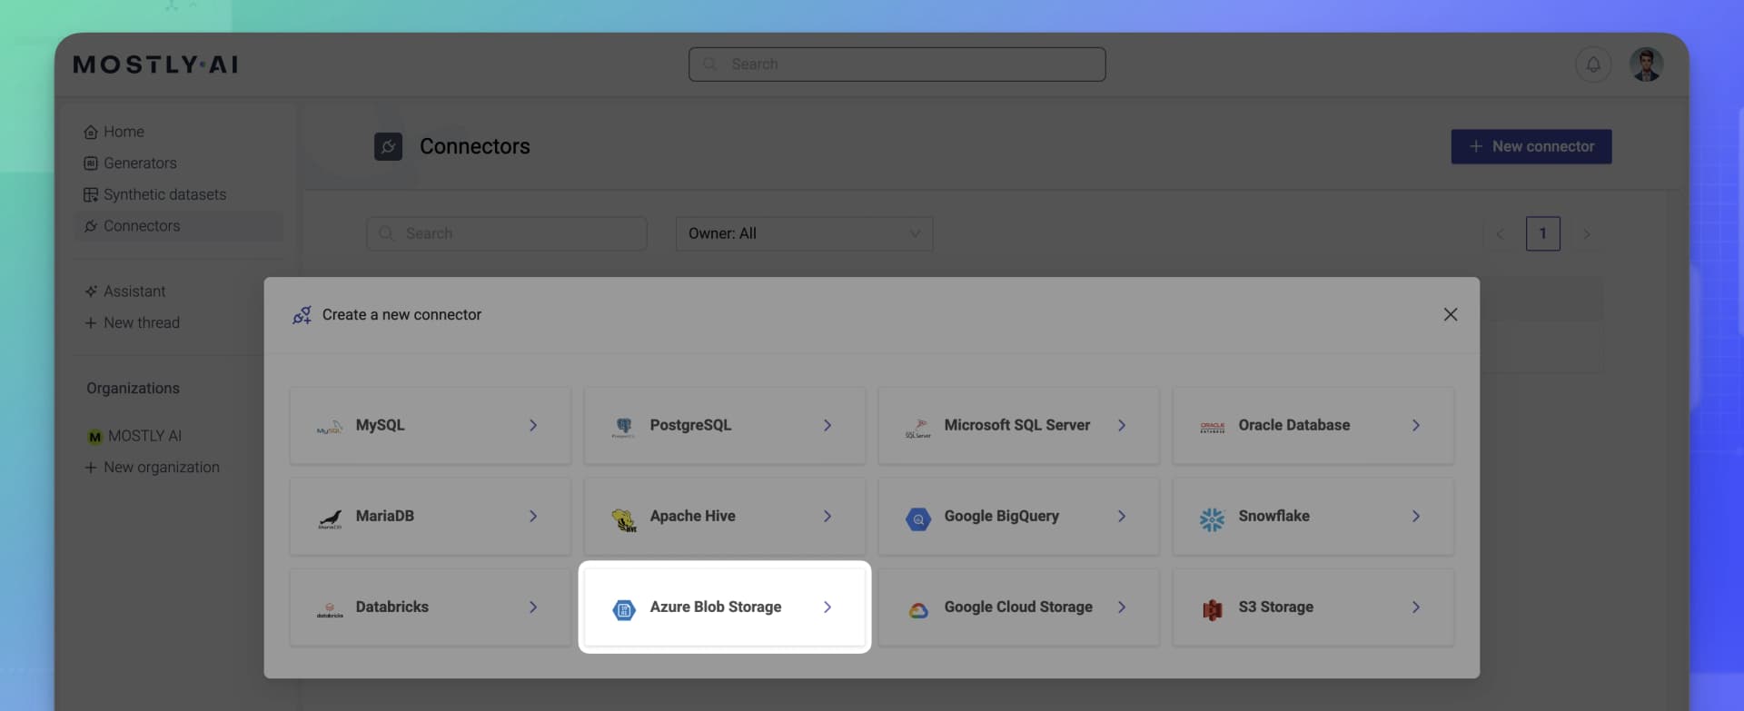Expand the Databricks chevron arrow
This screenshot has height=711, width=1744.
[533, 607]
